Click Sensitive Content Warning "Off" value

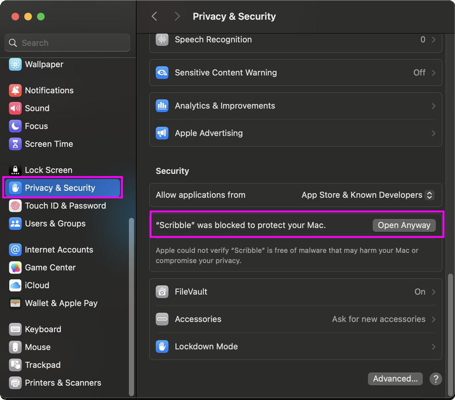pyautogui.click(x=419, y=73)
